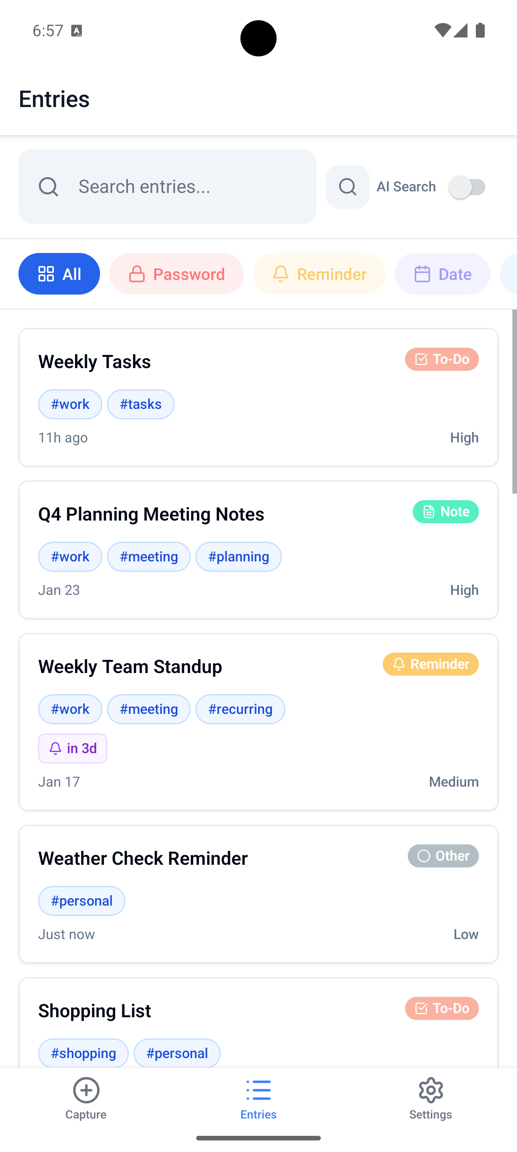Screen dimensions: 517x1152
Task: Enable the AI Search toggle
Action: 467,186
